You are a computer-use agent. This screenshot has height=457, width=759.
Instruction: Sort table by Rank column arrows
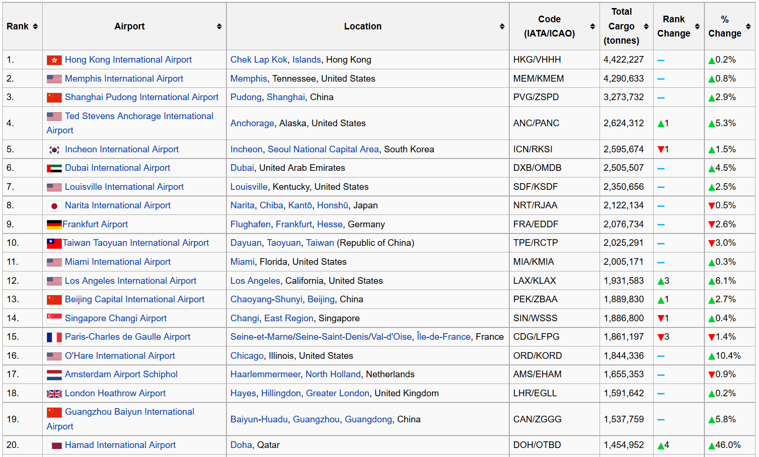click(35, 27)
